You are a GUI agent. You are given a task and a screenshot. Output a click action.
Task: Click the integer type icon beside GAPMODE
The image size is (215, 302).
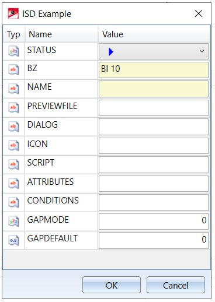point(13,222)
